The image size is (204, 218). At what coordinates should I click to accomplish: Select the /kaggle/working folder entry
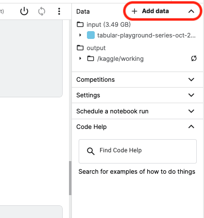(x=120, y=59)
